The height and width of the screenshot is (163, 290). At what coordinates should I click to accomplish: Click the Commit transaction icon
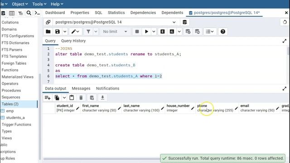[188, 32]
